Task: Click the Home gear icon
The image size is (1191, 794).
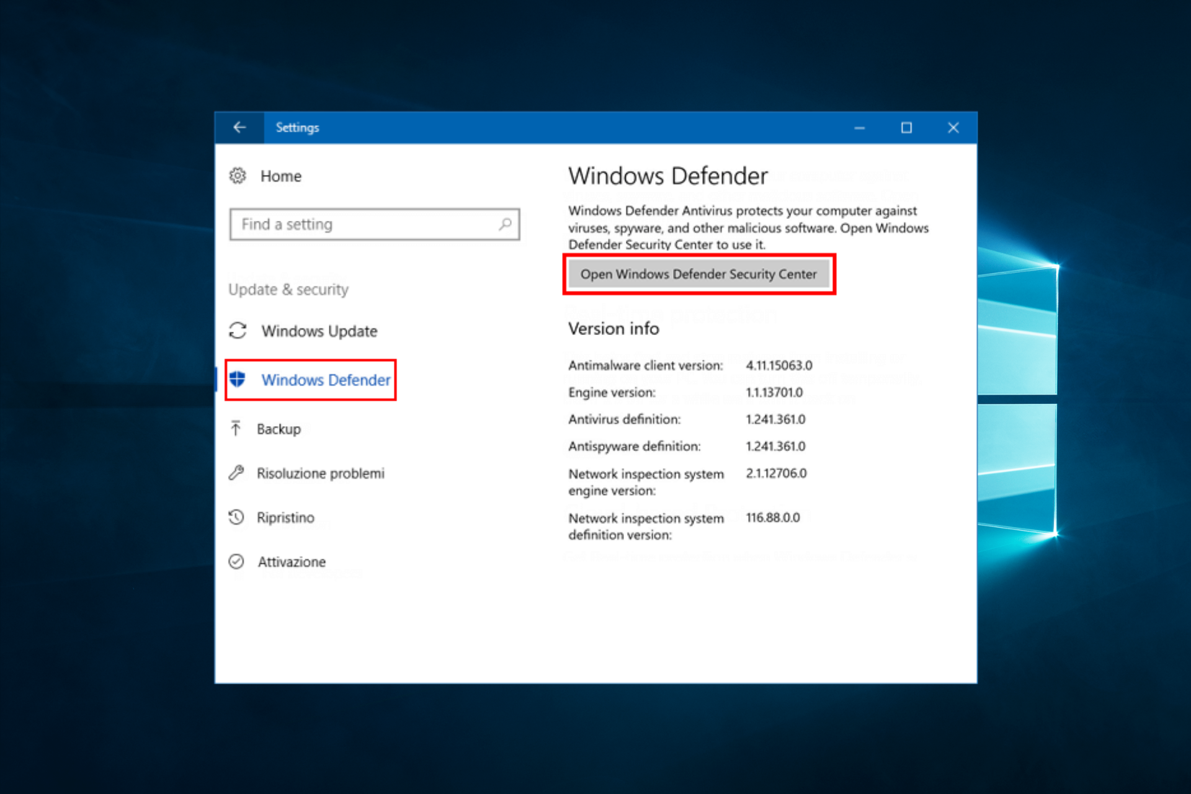Action: 238,176
